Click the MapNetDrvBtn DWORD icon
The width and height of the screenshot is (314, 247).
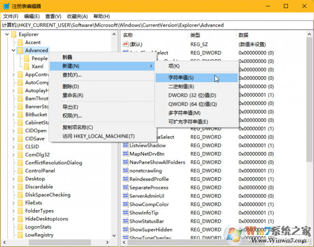point(125,154)
